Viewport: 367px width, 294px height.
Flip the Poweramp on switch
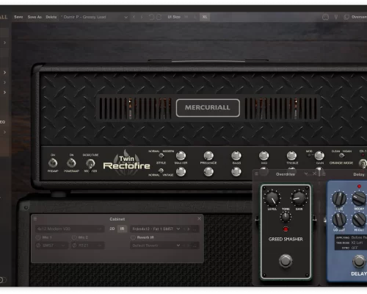click(71, 163)
